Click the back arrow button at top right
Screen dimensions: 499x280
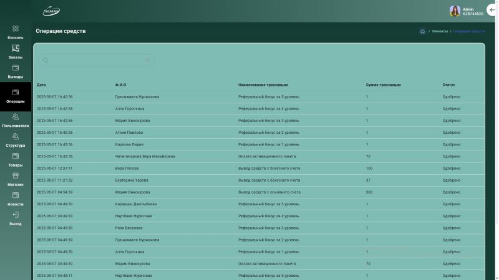(493, 10)
